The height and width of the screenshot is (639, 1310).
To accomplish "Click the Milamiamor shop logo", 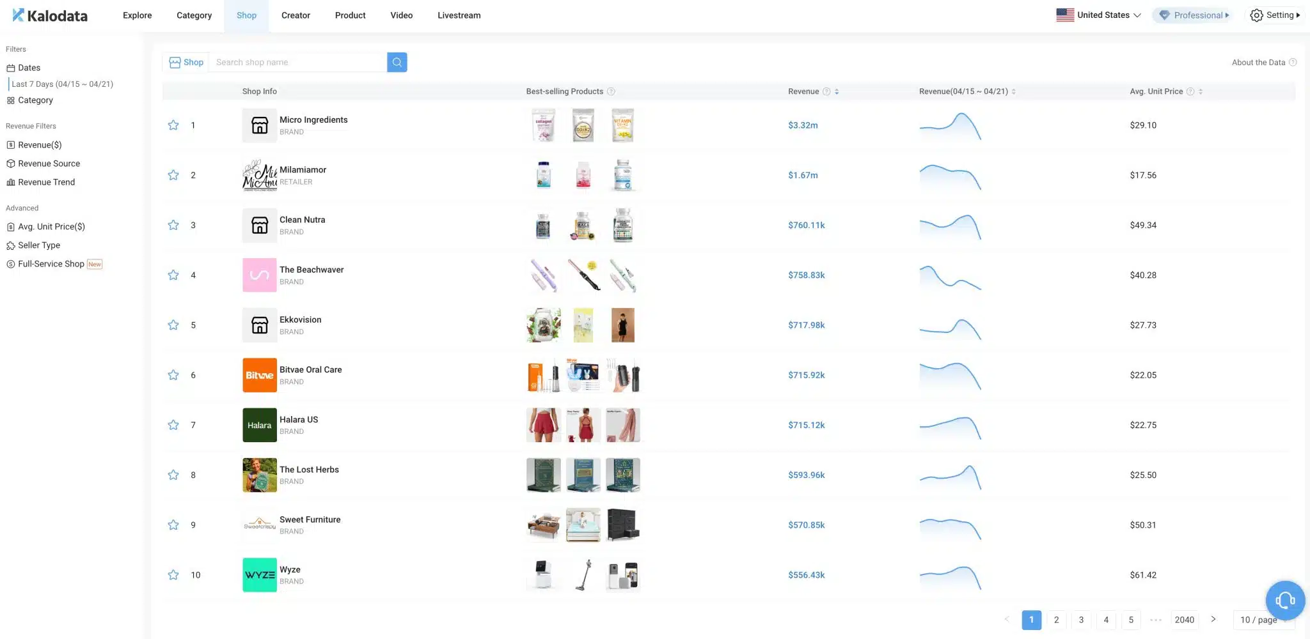I will pos(260,175).
